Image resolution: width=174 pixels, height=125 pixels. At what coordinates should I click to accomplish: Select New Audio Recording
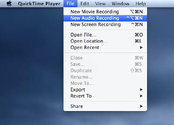(x=105, y=18)
